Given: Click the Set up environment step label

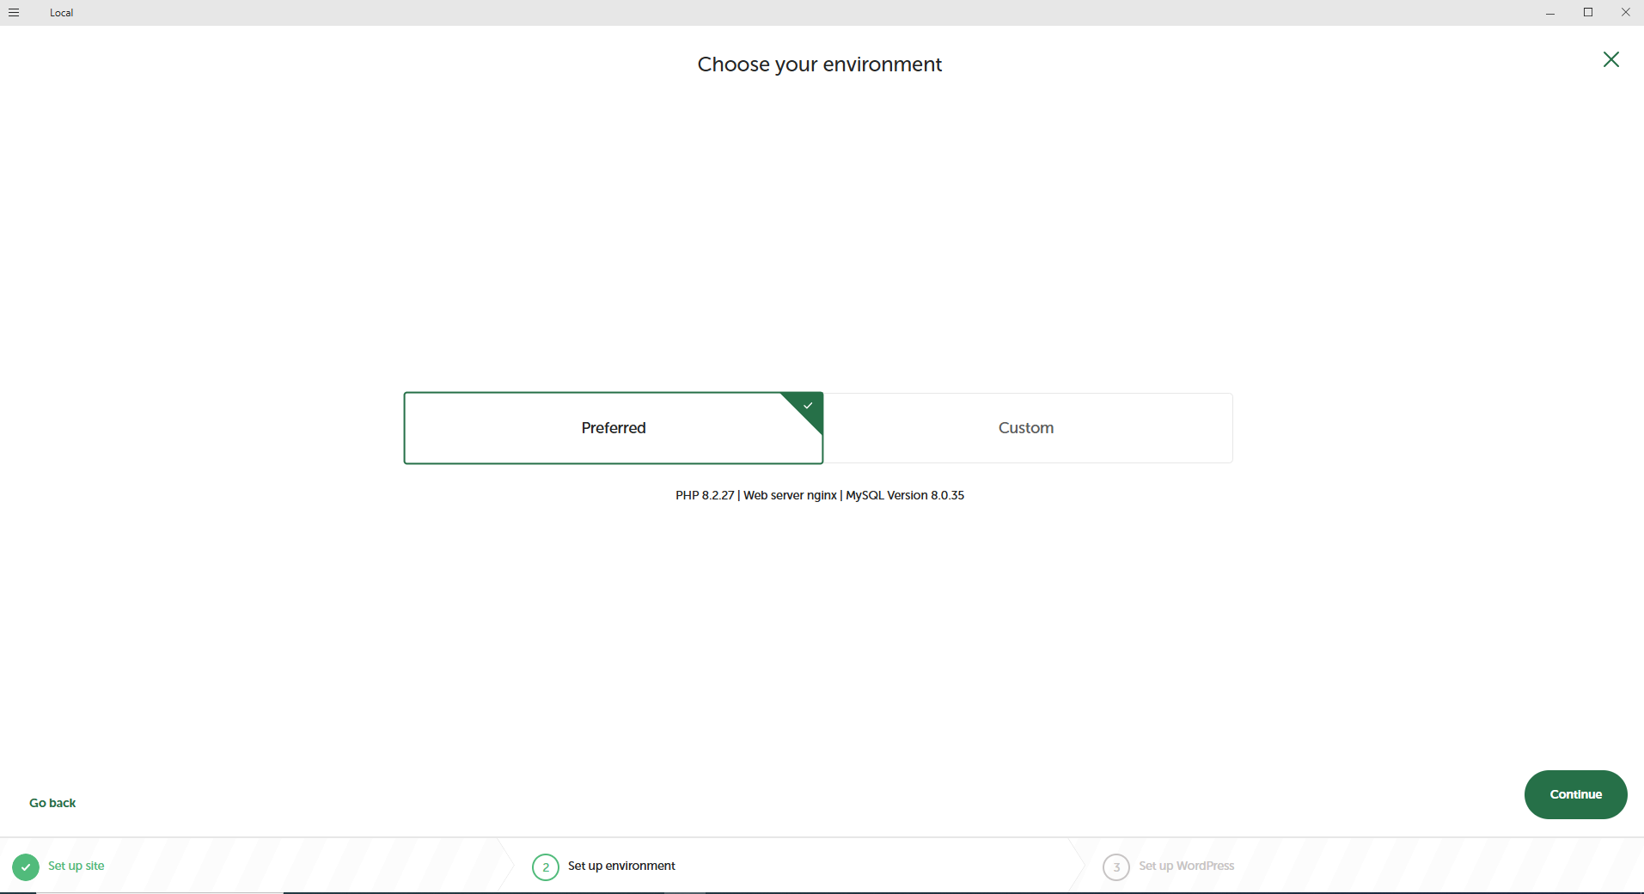Looking at the screenshot, I should tap(620, 866).
